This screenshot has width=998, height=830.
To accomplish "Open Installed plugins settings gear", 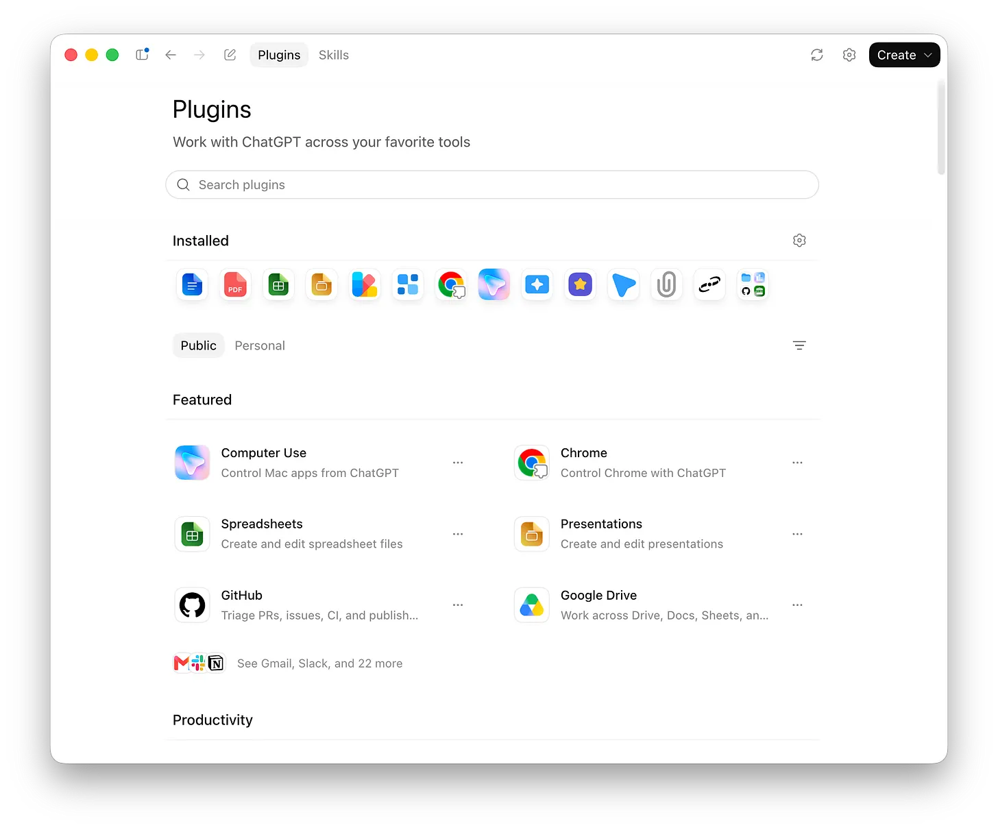I will [799, 241].
